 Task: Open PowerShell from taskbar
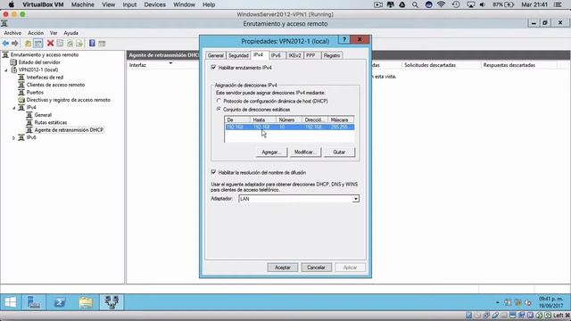(x=60, y=302)
